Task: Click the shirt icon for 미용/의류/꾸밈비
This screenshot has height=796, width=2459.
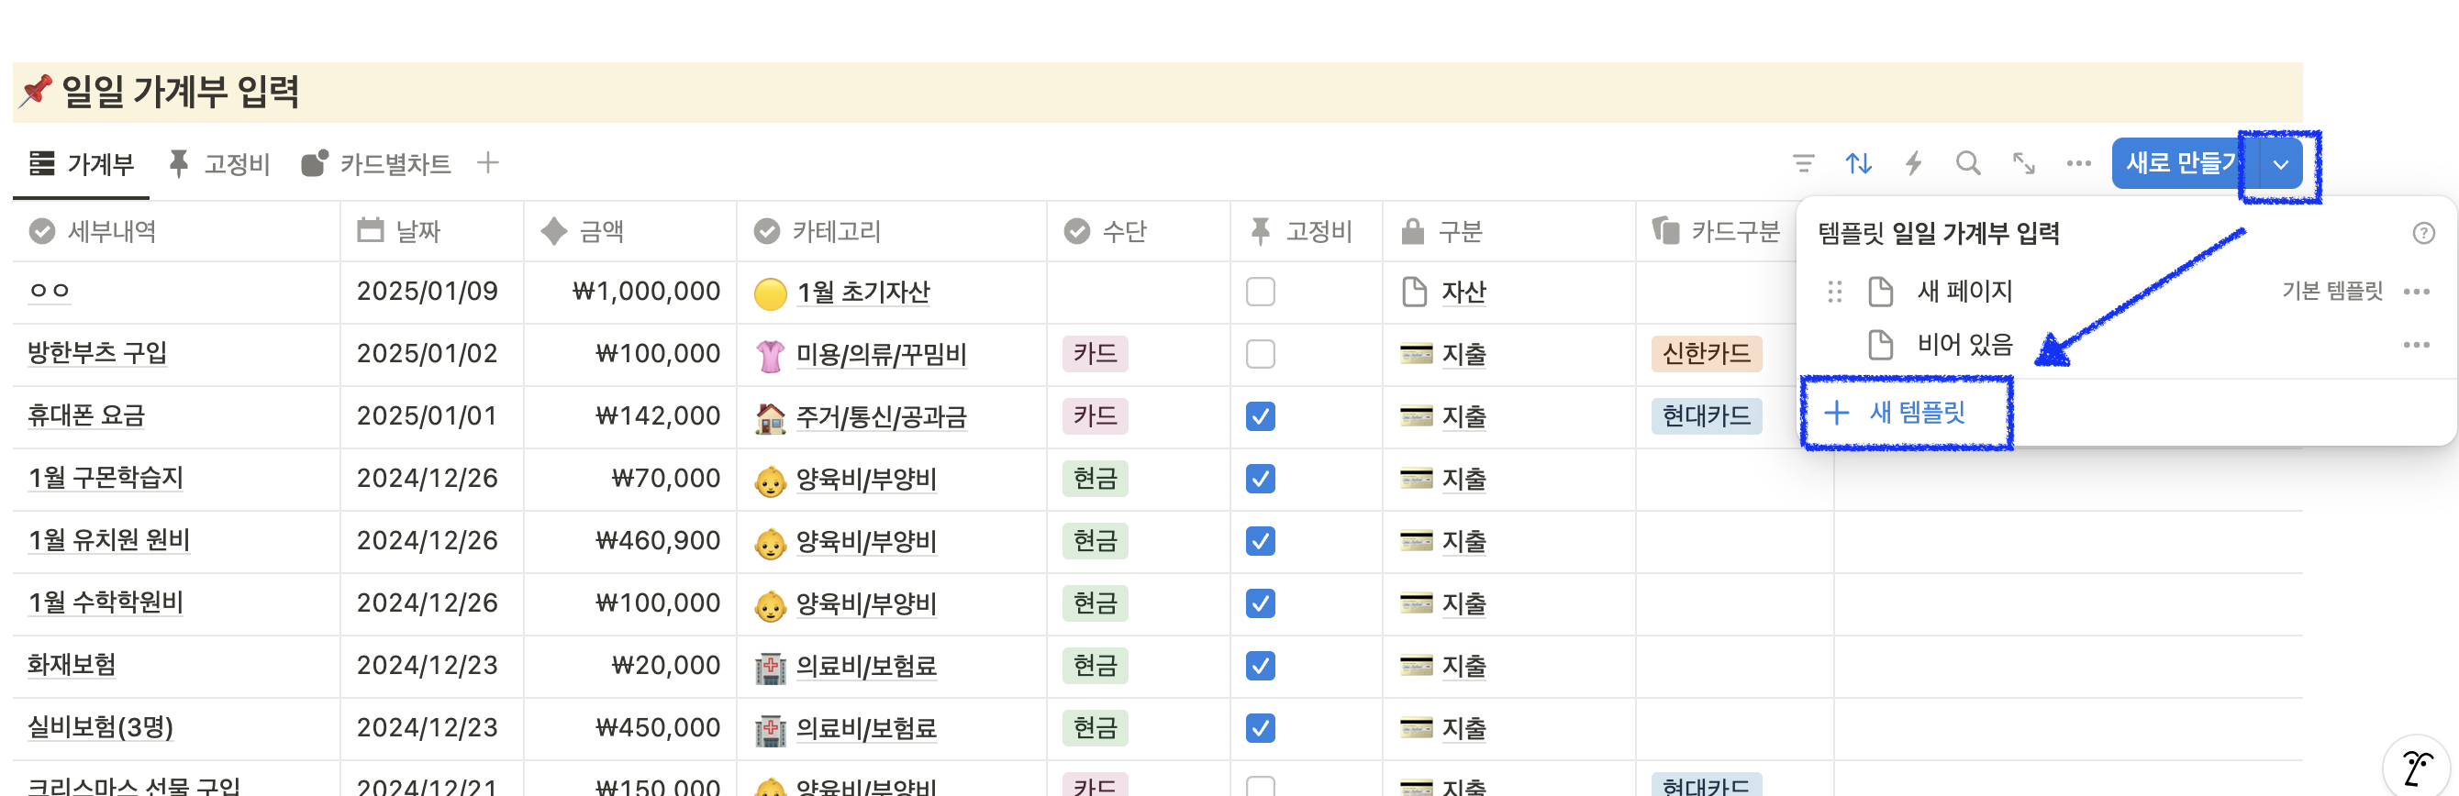Action: coord(771,355)
